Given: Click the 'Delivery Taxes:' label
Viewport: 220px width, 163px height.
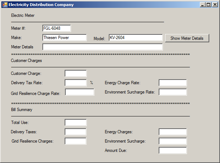Looking at the screenshot, I should coord(24,132).
